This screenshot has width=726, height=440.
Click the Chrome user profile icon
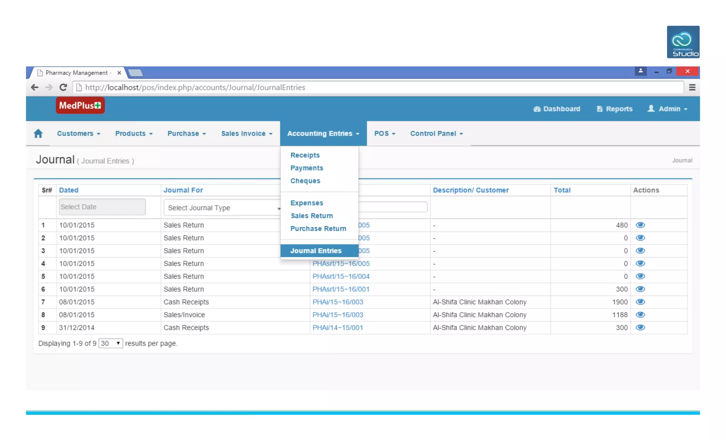click(x=640, y=71)
